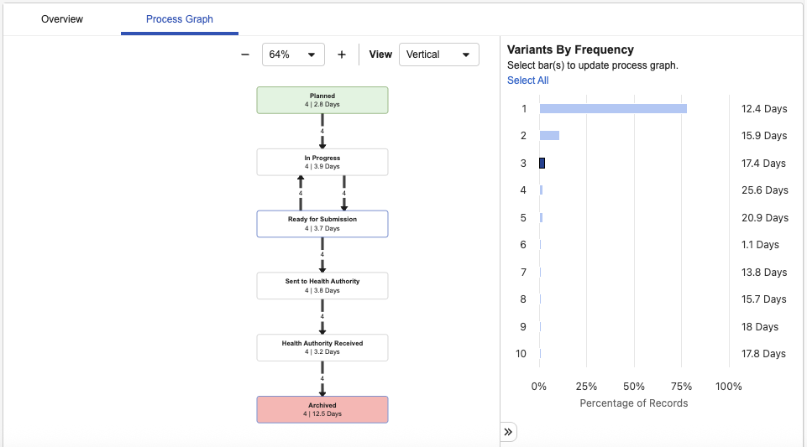Select variant 5 bar at 20.9 Days
Screen dimensions: 807x447
[x=542, y=217]
